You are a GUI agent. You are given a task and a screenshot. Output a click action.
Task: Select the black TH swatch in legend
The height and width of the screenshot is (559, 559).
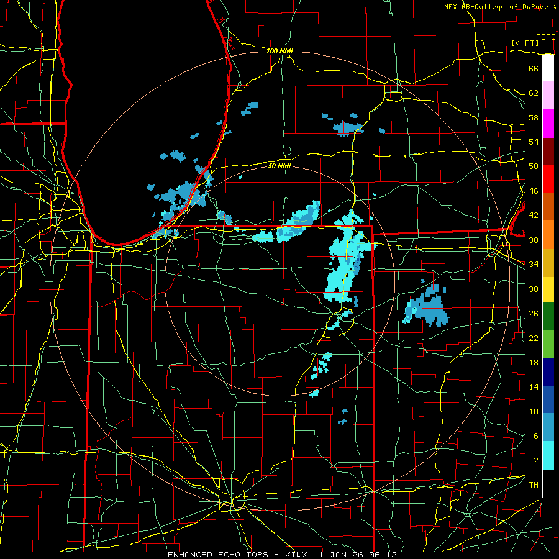pyautogui.click(x=548, y=483)
